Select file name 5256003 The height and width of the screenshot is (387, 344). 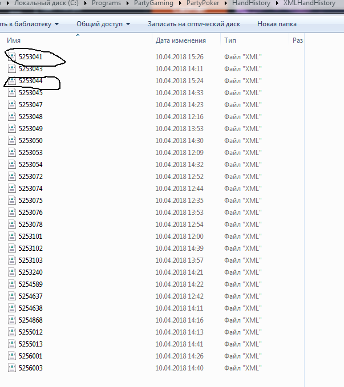[x=31, y=368]
